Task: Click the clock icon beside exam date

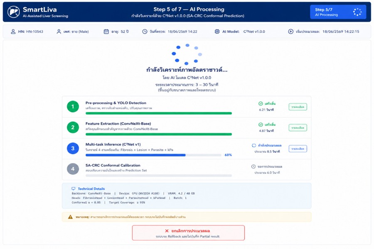Action: tap(145, 32)
